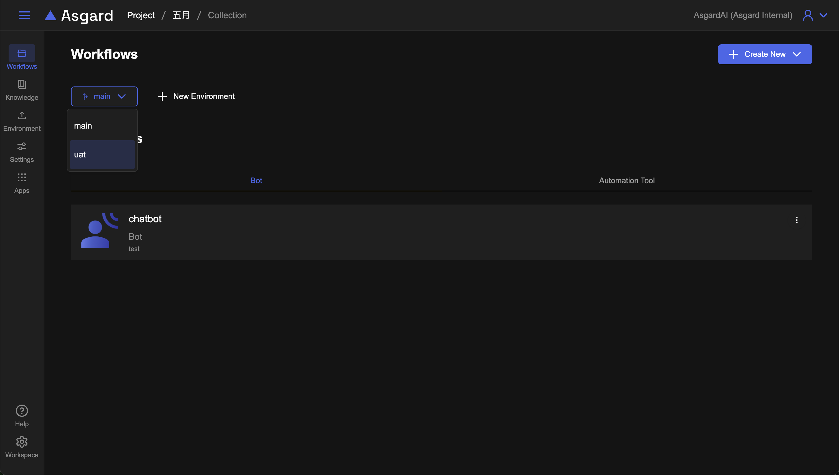
Task: Go to Environment in sidebar
Action: tap(22, 121)
